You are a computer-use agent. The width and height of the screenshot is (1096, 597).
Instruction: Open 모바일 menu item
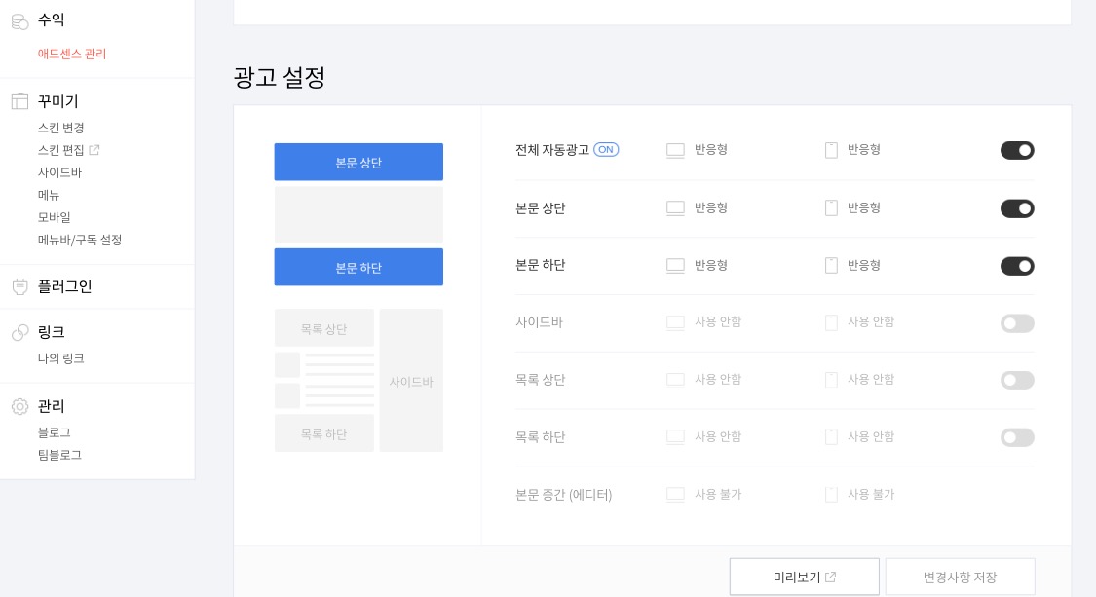(54, 217)
